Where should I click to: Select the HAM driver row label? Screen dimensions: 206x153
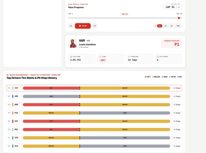pyautogui.click(x=16, y=88)
